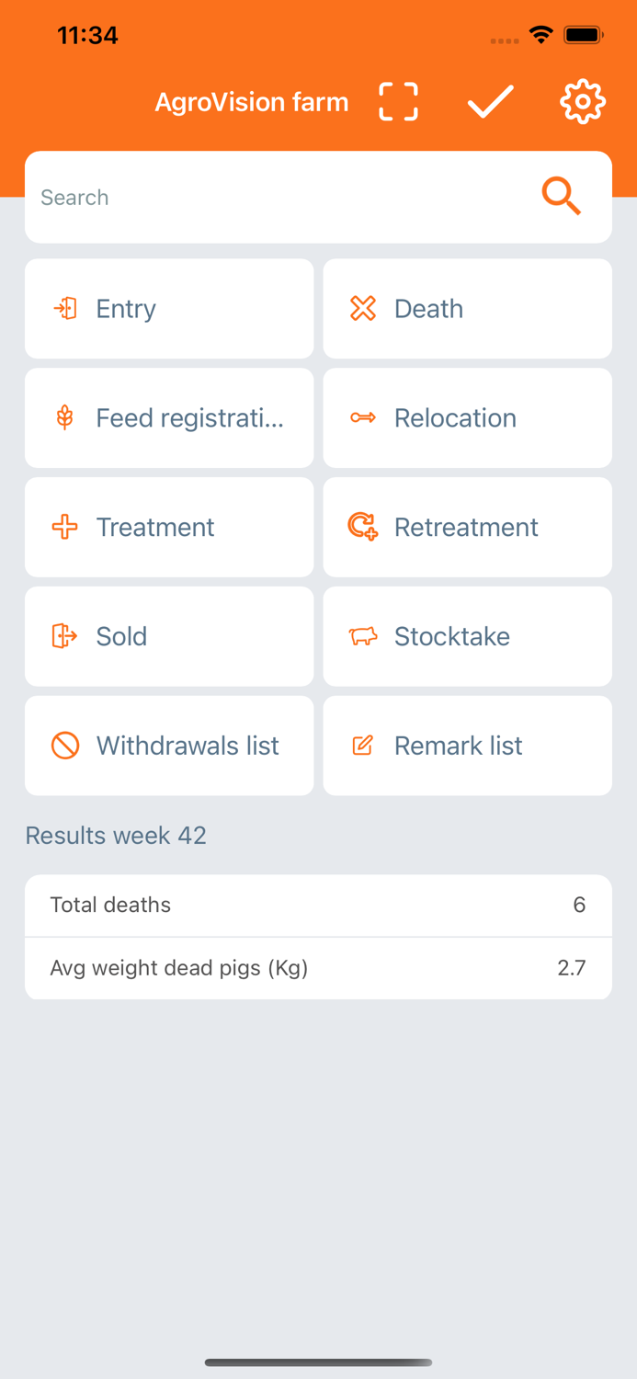The width and height of the screenshot is (637, 1379).
Task: Open the Sold tile
Action: pyautogui.click(x=169, y=636)
